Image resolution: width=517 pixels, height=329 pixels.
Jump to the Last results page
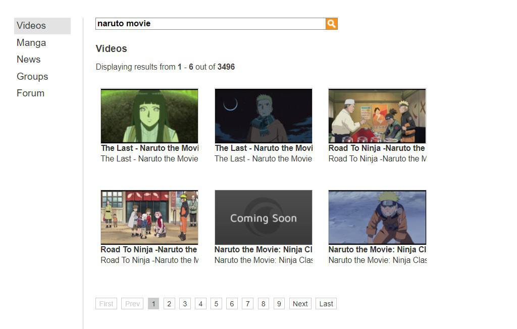326,304
